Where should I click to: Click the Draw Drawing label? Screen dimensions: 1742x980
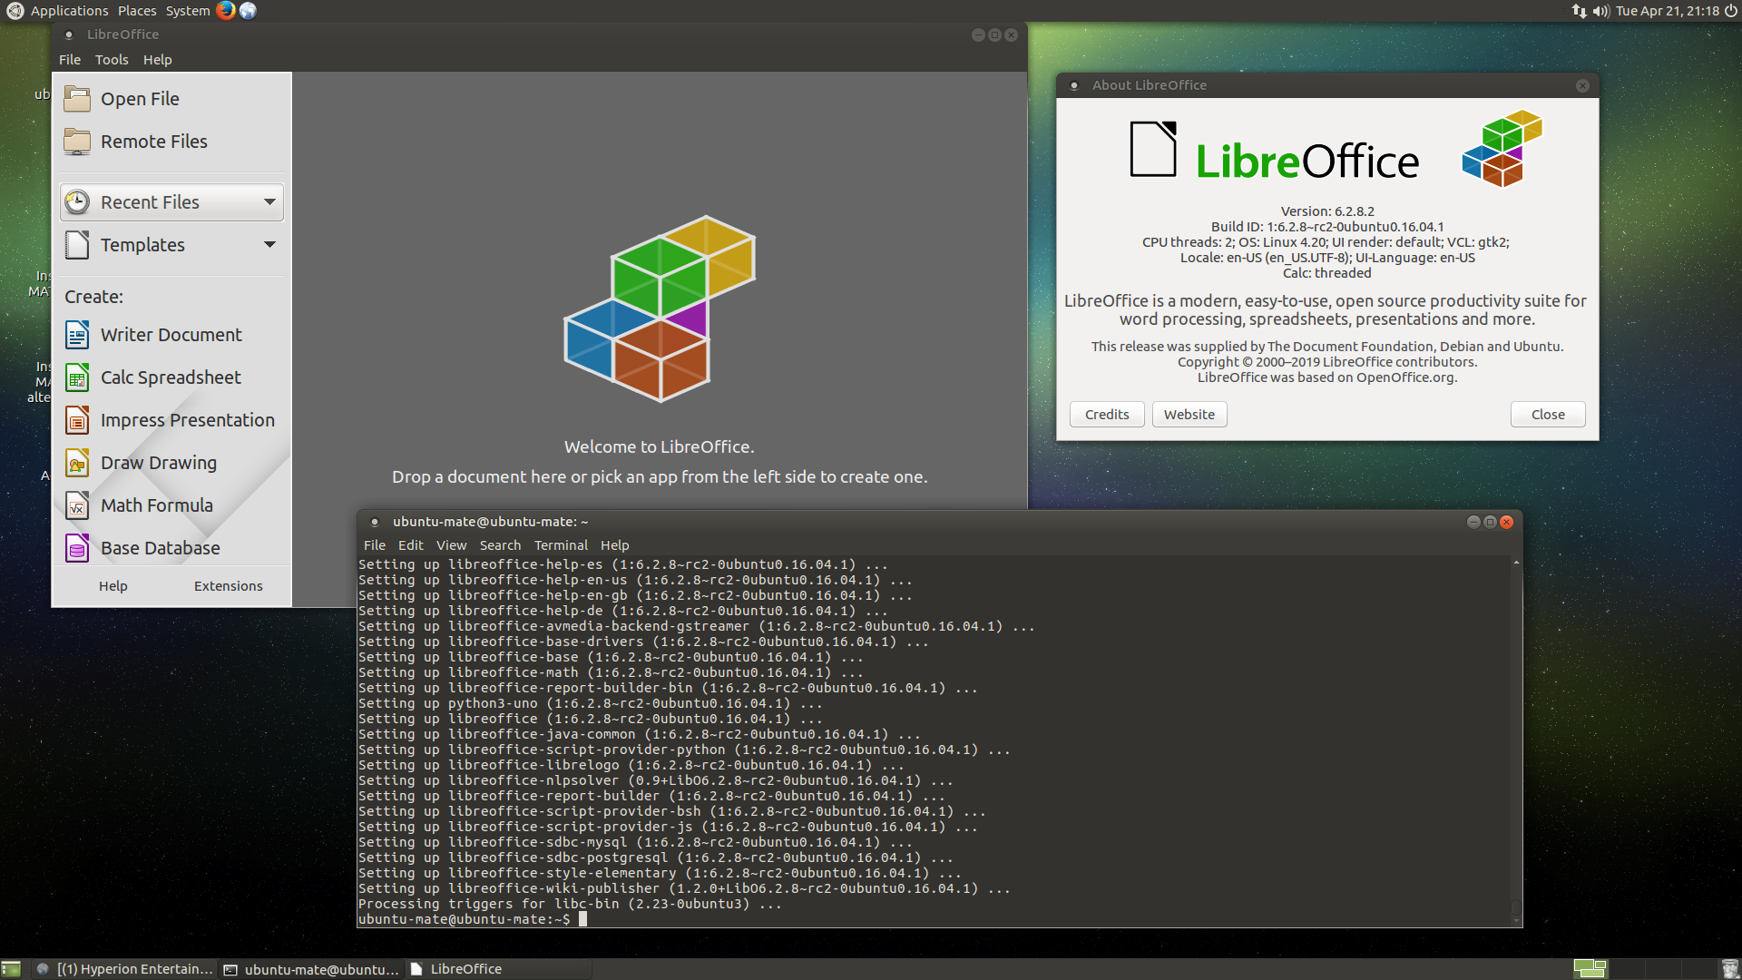159,463
